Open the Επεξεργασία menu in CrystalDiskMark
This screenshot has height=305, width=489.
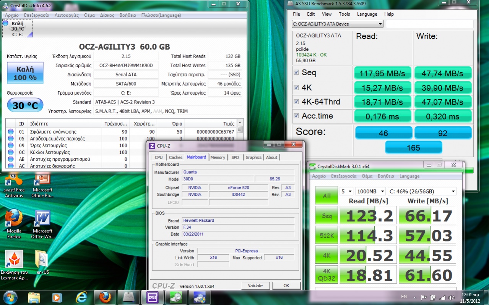pos(344,176)
